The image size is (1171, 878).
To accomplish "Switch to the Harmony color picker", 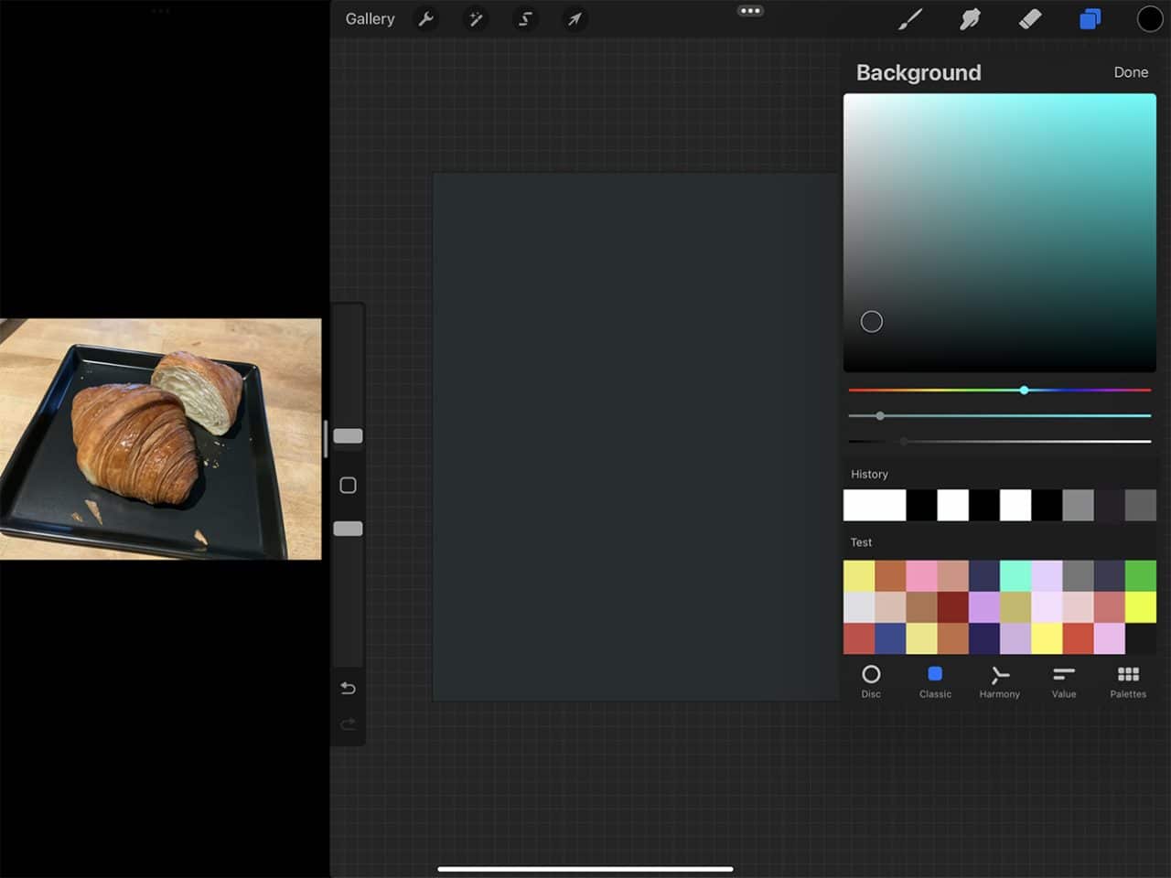I will [999, 680].
